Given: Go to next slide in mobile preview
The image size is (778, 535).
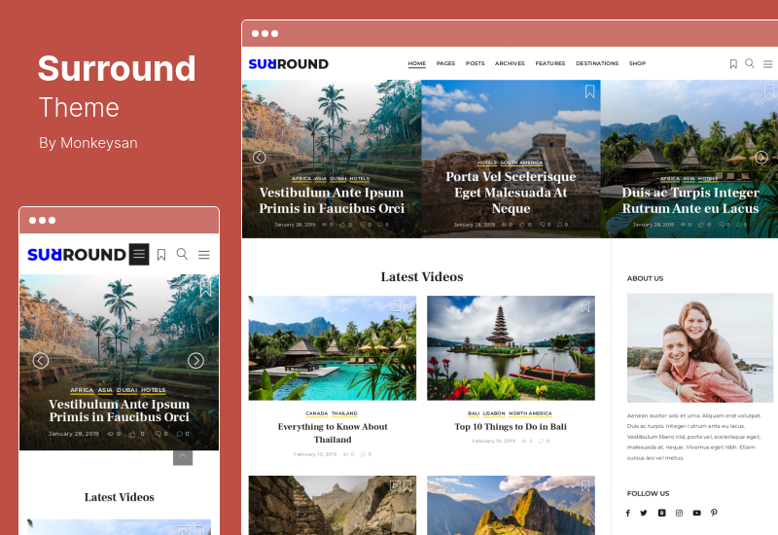Looking at the screenshot, I should (x=196, y=360).
